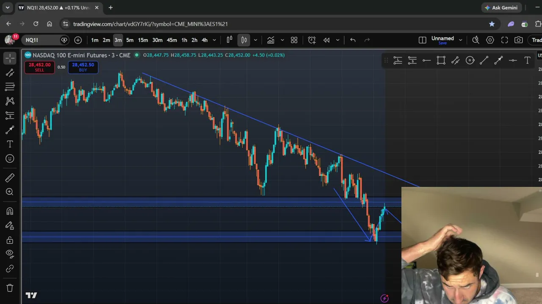Click the BUY 28,452.50 button
The height and width of the screenshot is (304, 542).
pyautogui.click(x=83, y=67)
